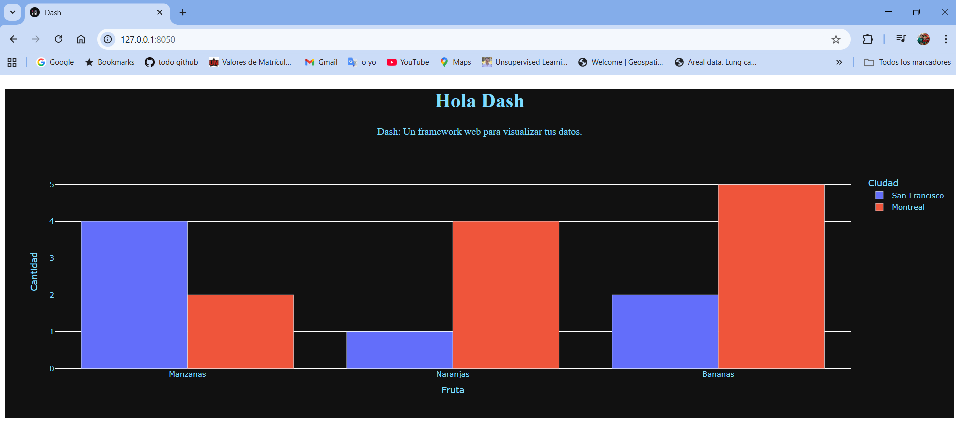Viewport: 956px width, 426px height.
Task: Open the Chrome profile avatar
Action: point(923,39)
